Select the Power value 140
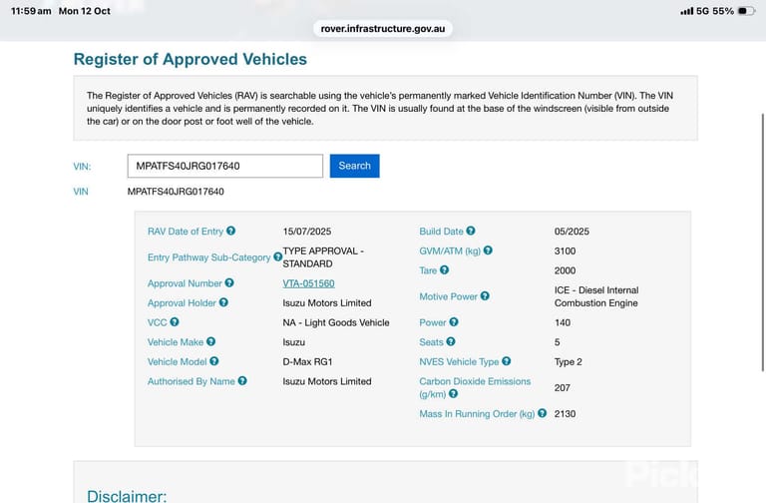Image resolution: width=766 pixels, height=503 pixels. pos(563,322)
